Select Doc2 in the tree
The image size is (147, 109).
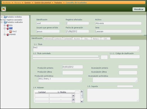[x=14, y=31]
